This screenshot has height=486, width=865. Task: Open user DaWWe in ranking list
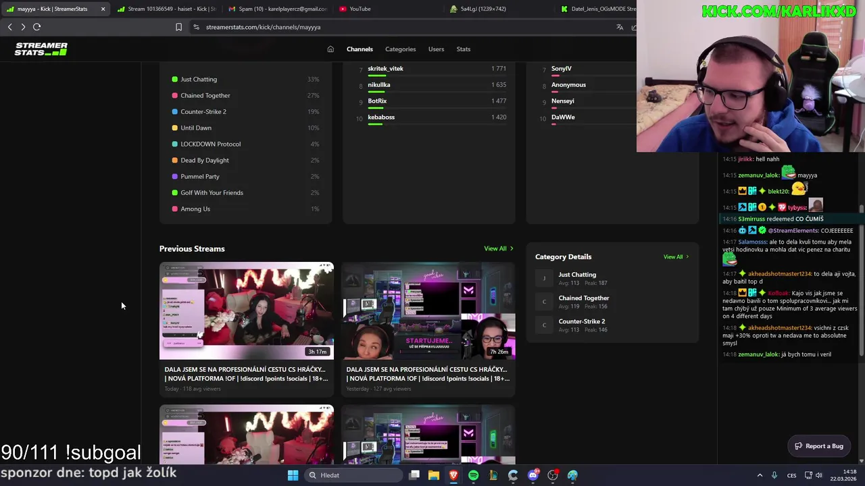tap(563, 117)
